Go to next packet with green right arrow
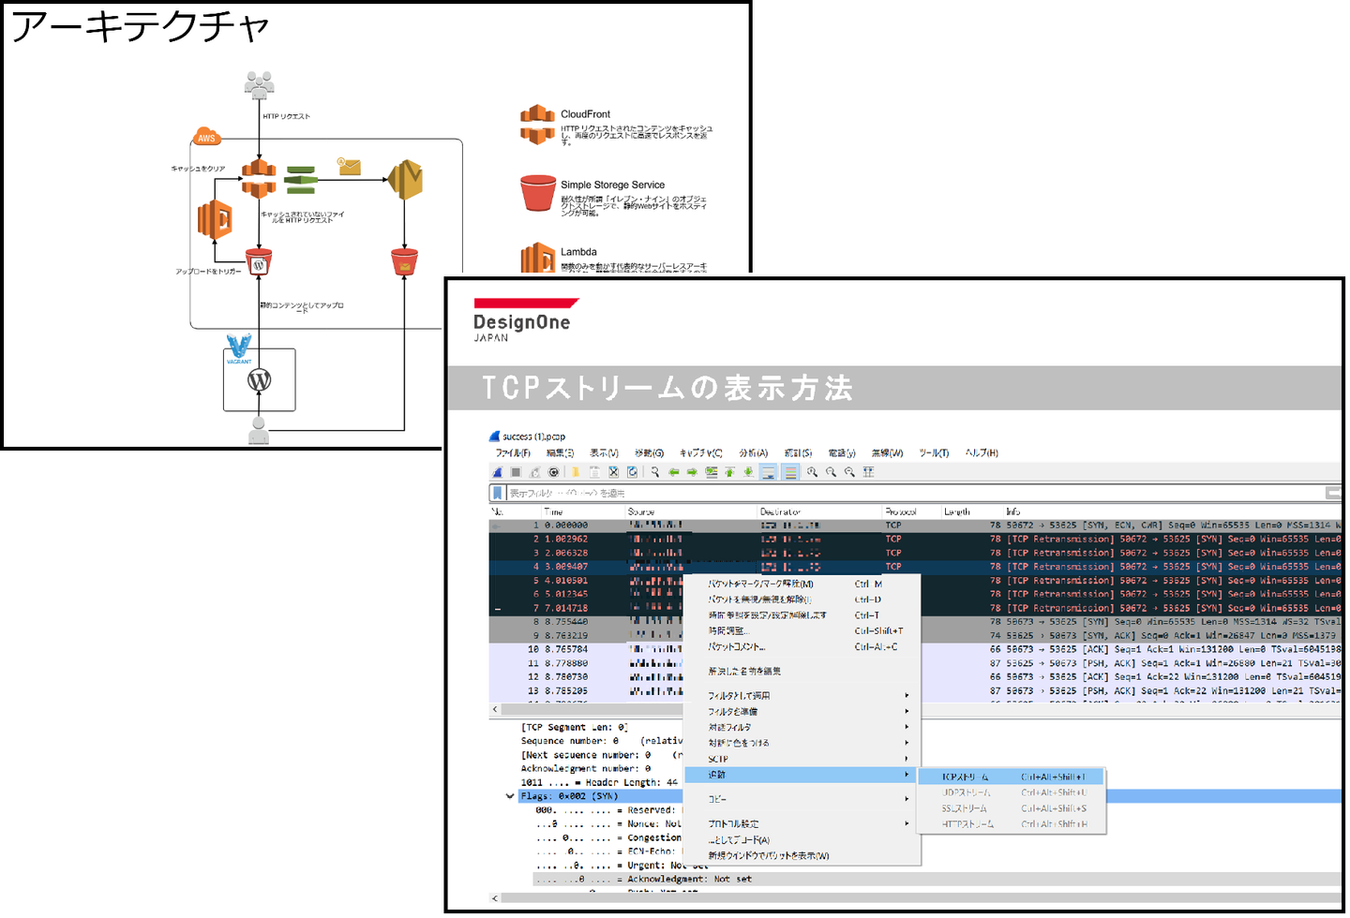 (692, 472)
